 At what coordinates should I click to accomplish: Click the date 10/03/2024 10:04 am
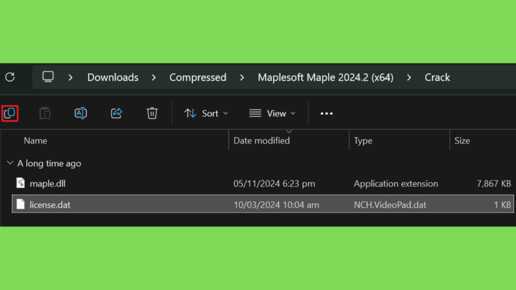[276, 204]
